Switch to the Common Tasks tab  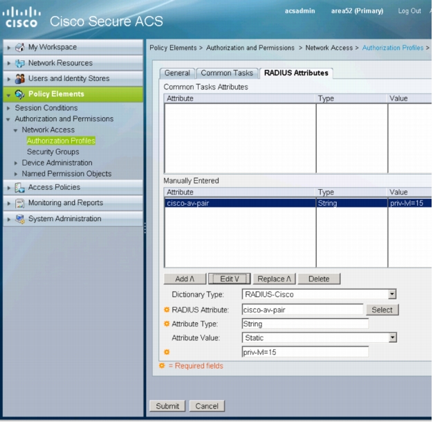click(227, 73)
